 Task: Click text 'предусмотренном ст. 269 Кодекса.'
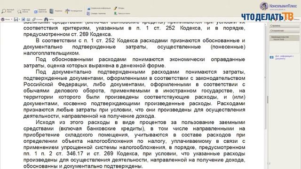point(68,34)
